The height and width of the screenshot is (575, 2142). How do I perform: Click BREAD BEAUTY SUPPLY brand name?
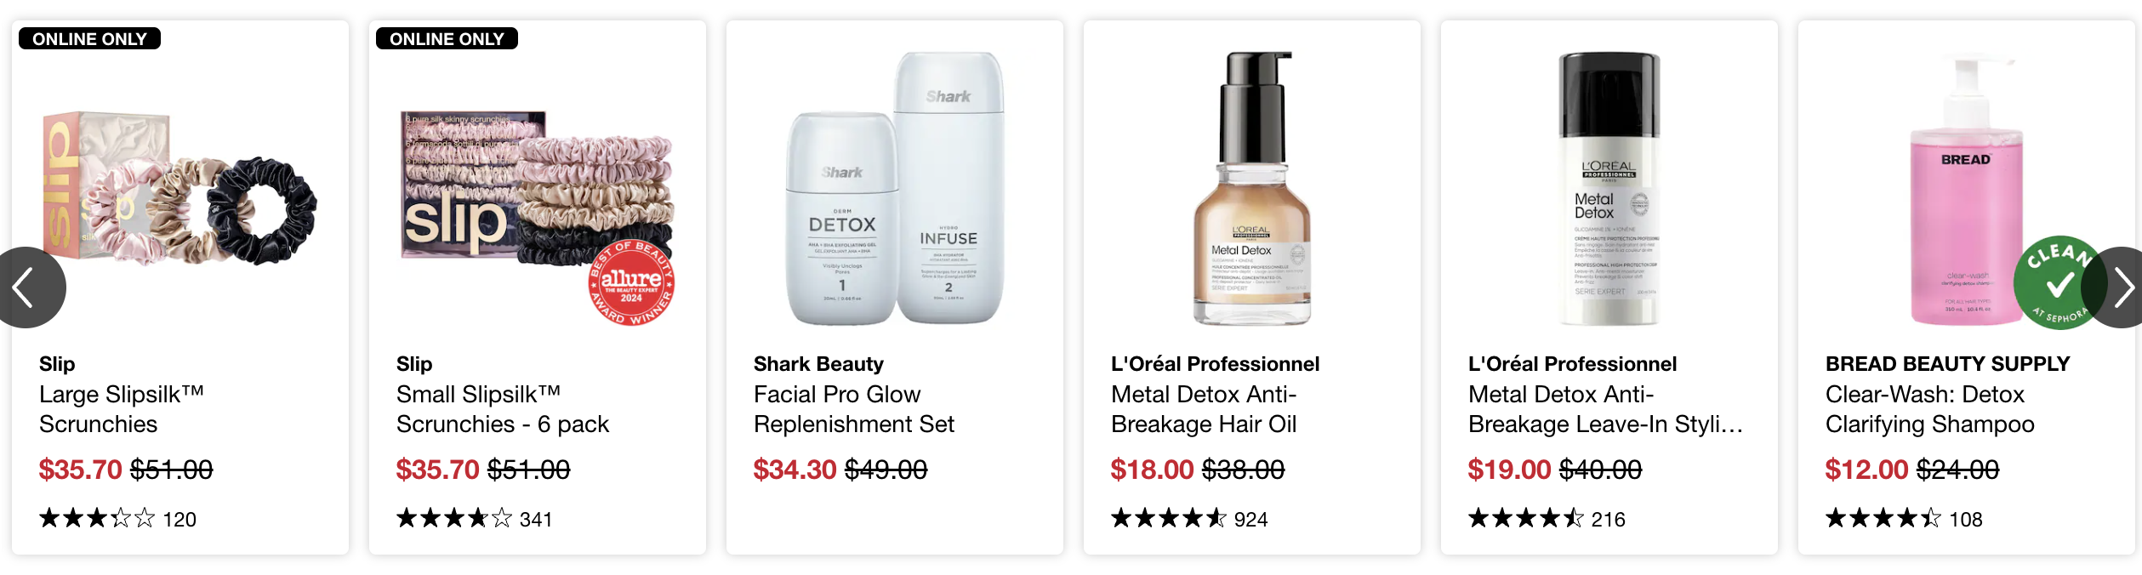click(1947, 364)
